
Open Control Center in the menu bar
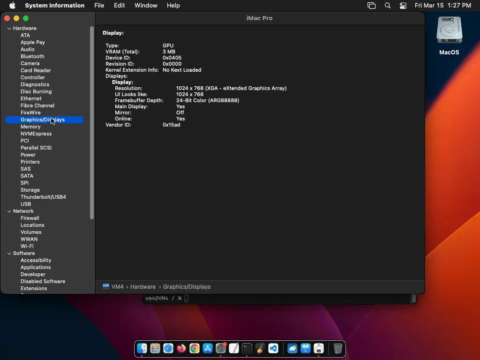point(403,6)
